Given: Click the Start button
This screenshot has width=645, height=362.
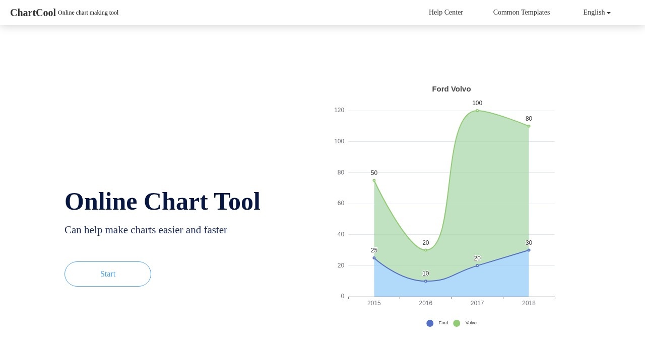Looking at the screenshot, I should tap(108, 274).
